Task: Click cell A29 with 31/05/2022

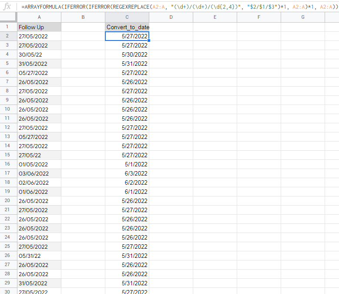Action: point(39,283)
